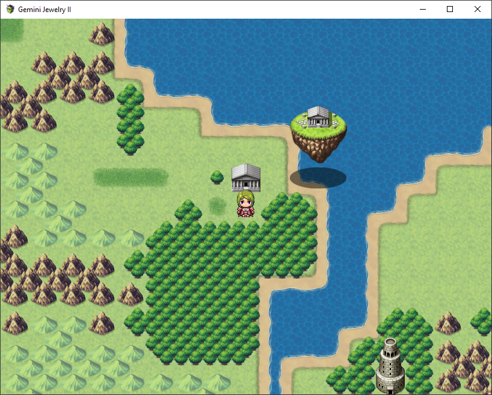
Task: Click the lone small tree beside temple
Action: tap(217, 178)
